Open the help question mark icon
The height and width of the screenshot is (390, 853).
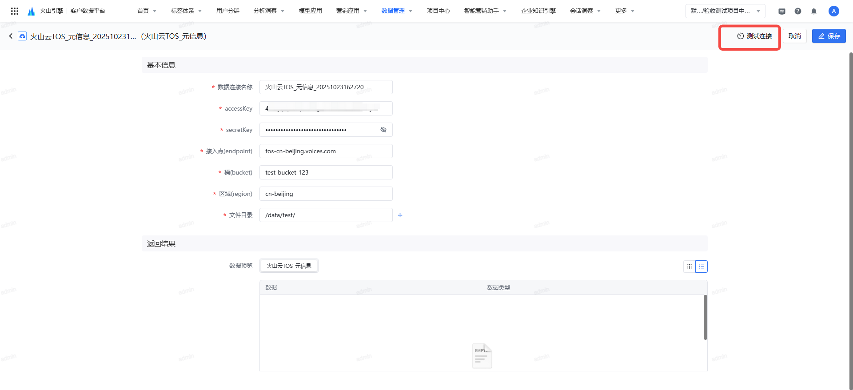tap(798, 11)
